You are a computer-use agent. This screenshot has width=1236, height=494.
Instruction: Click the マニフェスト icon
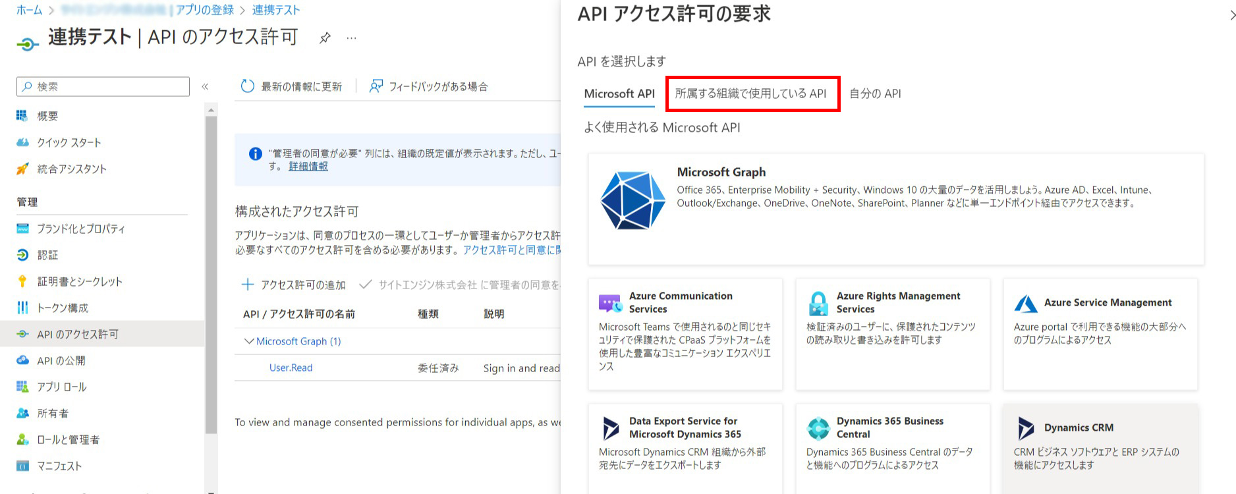pyautogui.click(x=22, y=466)
